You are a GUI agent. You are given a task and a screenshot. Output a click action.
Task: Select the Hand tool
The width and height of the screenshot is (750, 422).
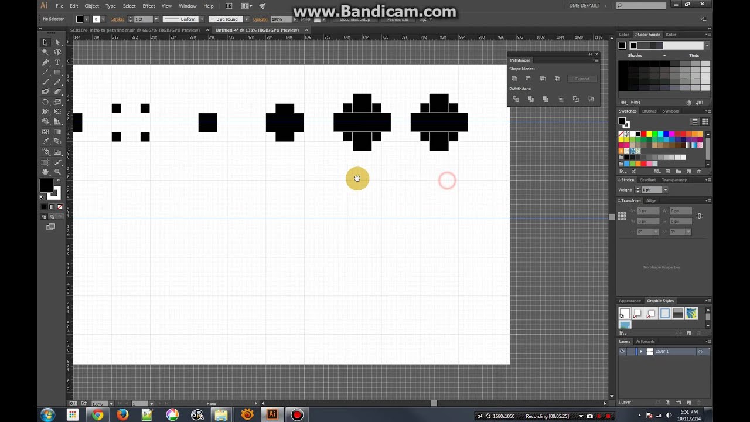click(45, 172)
